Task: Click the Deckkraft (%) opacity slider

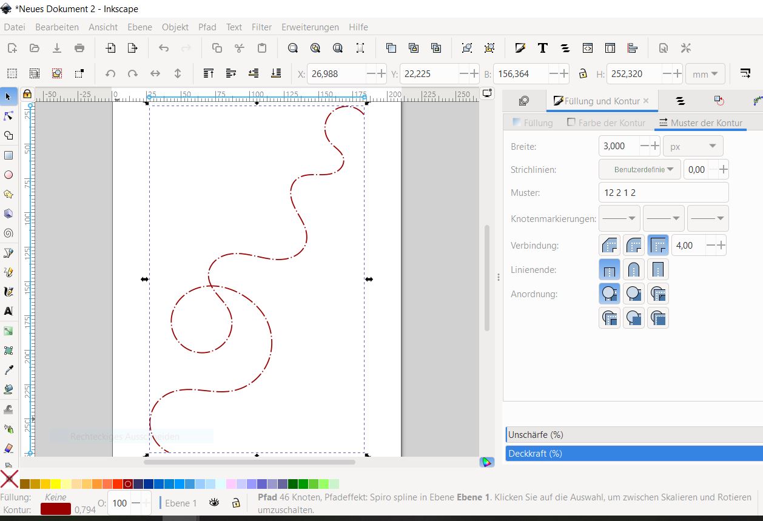Action: click(x=633, y=453)
